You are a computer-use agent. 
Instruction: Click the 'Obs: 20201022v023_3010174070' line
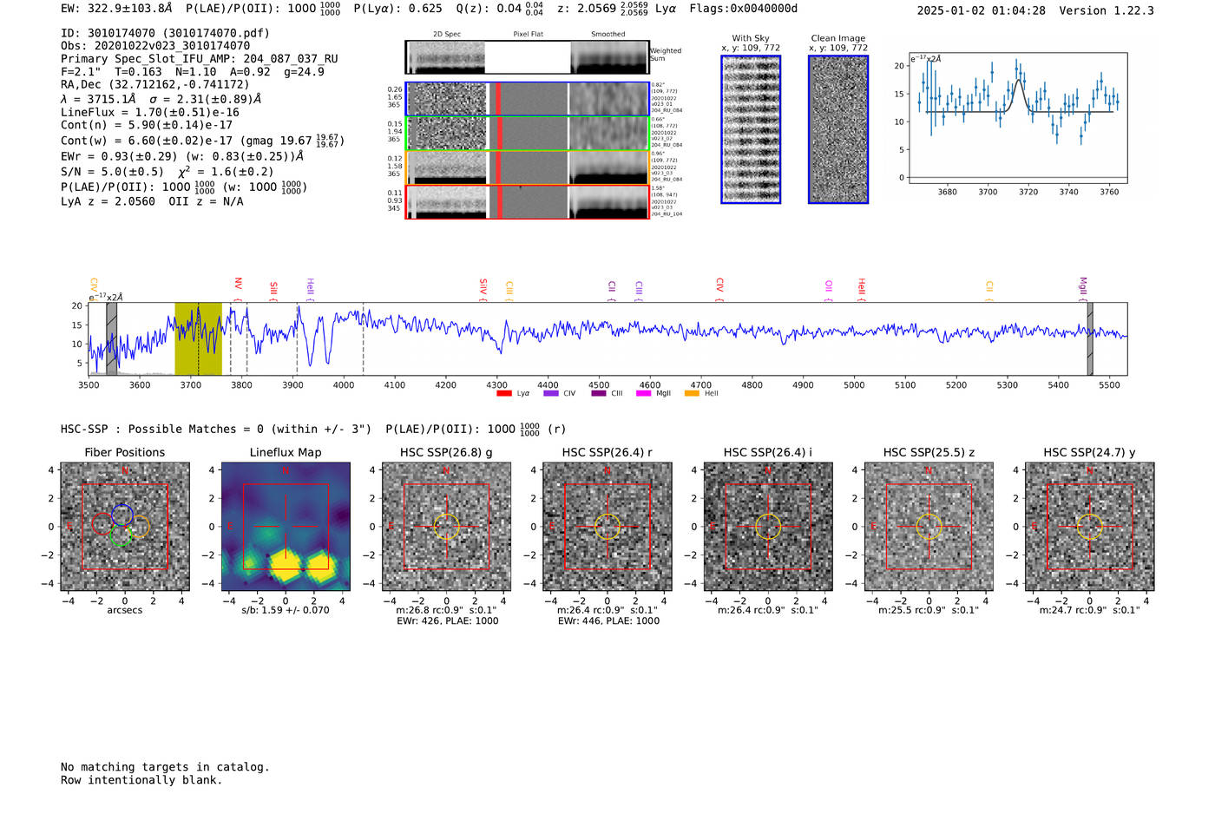155,46
